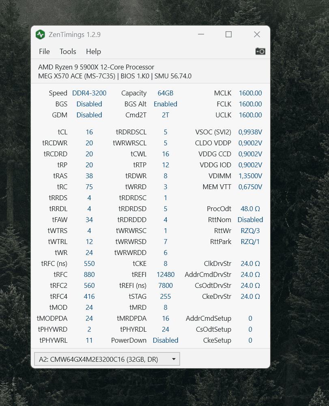
Task: Click the ZenTimings app logo icon
Action: point(40,35)
